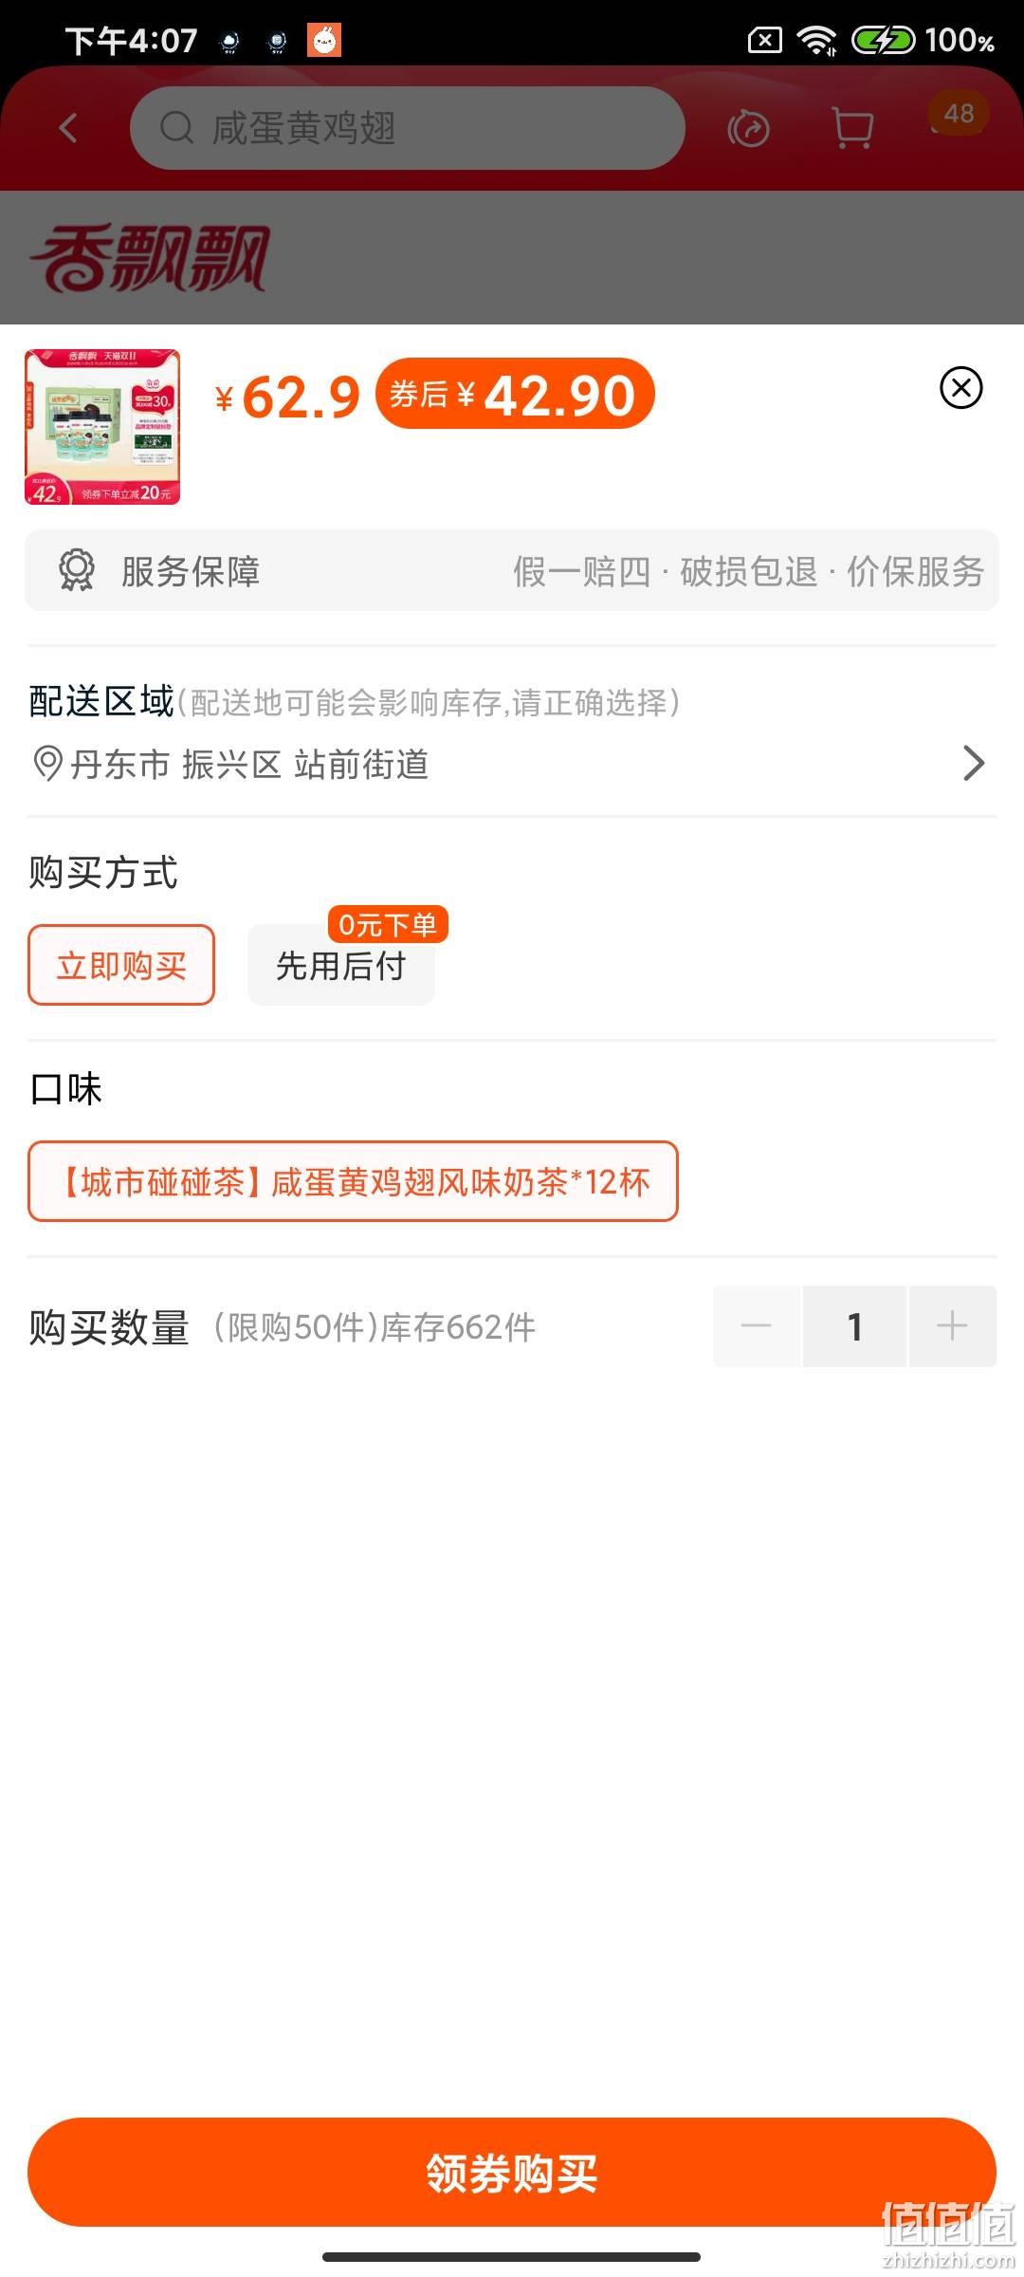Tap the location pin icon
Image resolution: width=1024 pixels, height=2277 pixels.
point(47,764)
